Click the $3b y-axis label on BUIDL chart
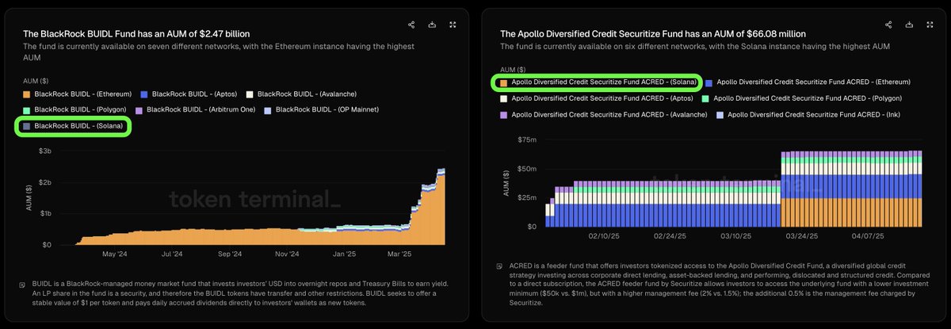The width and height of the screenshot is (951, 329). pos(46,151)
